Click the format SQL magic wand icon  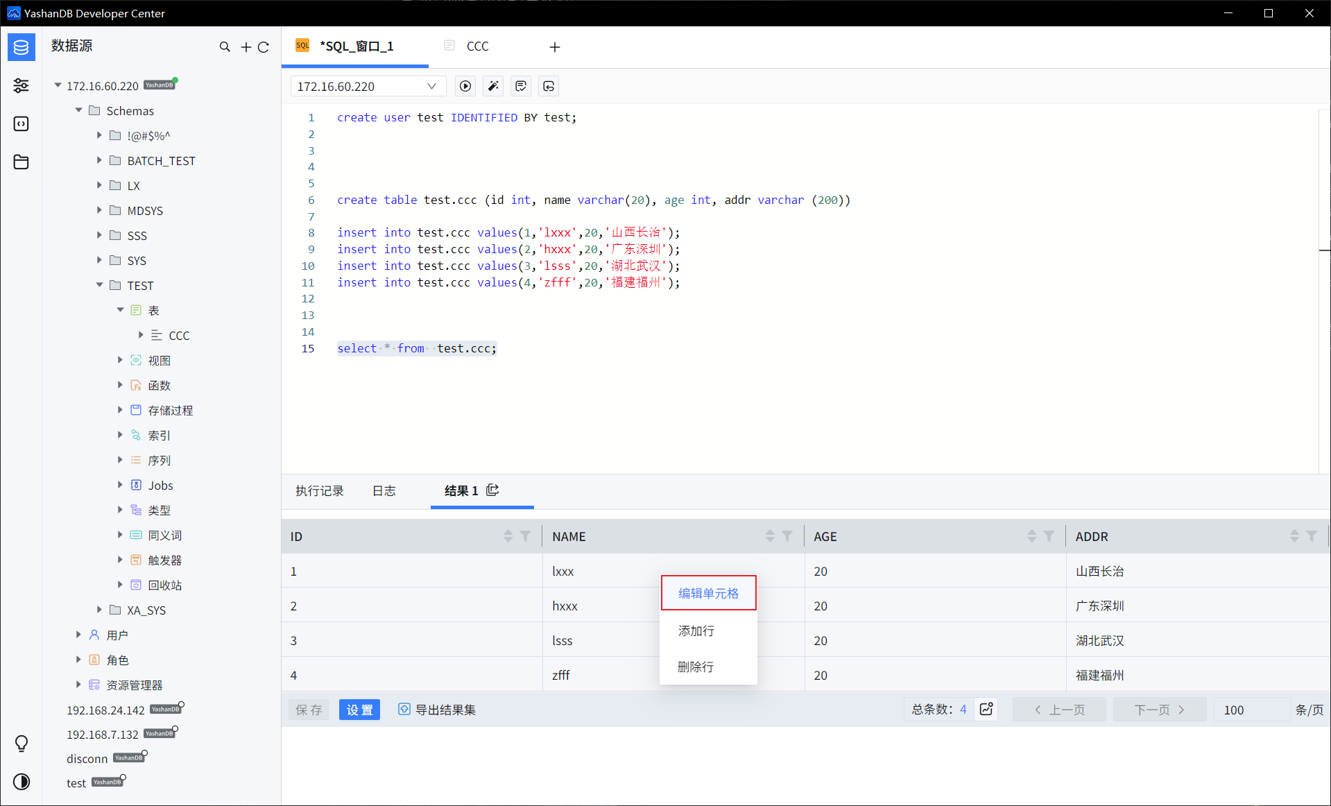click(x=493, y=86)
